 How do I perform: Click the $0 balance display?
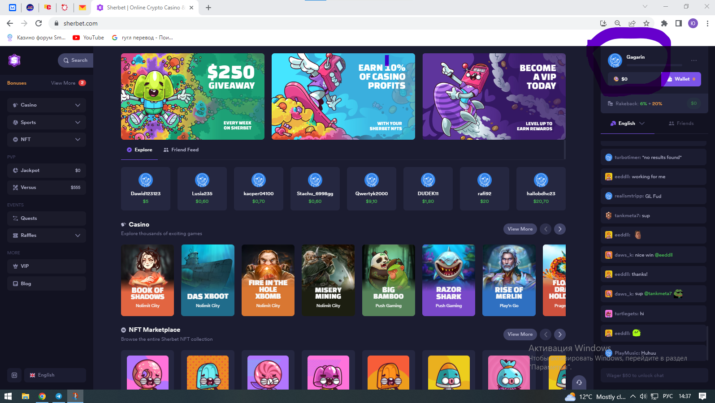(x=634, y=79)
